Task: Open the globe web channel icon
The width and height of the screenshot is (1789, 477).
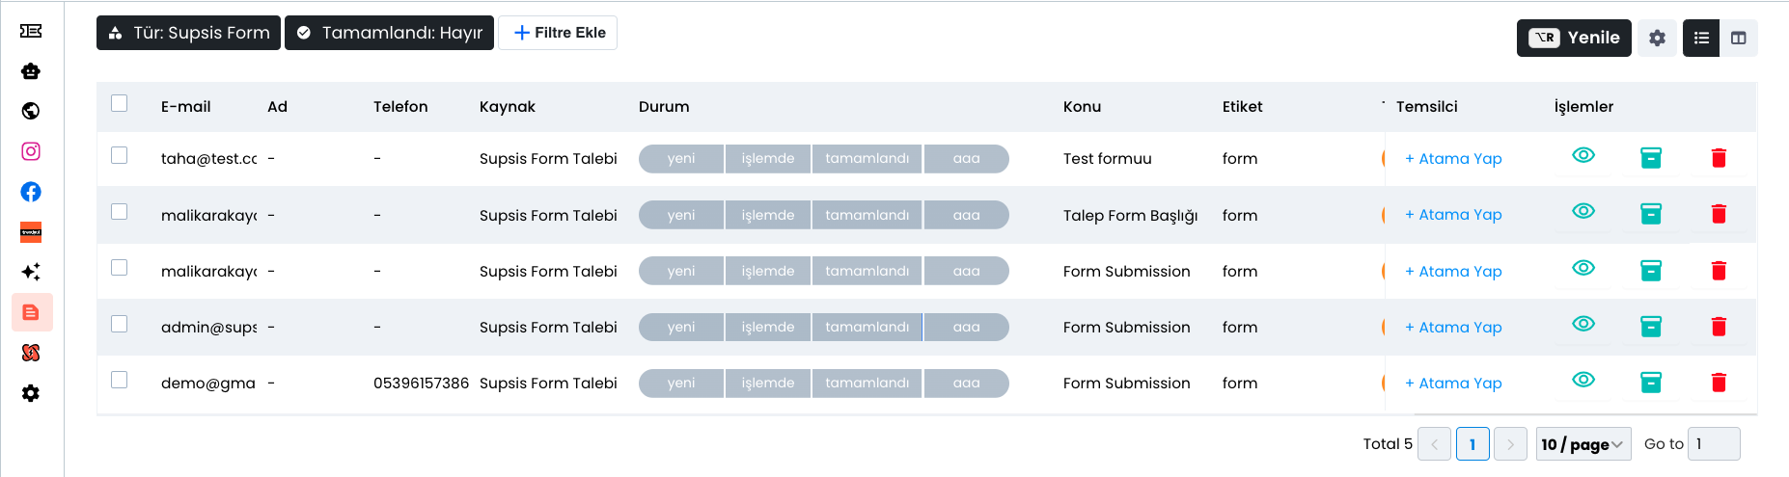Action: [x=31, y=111]
